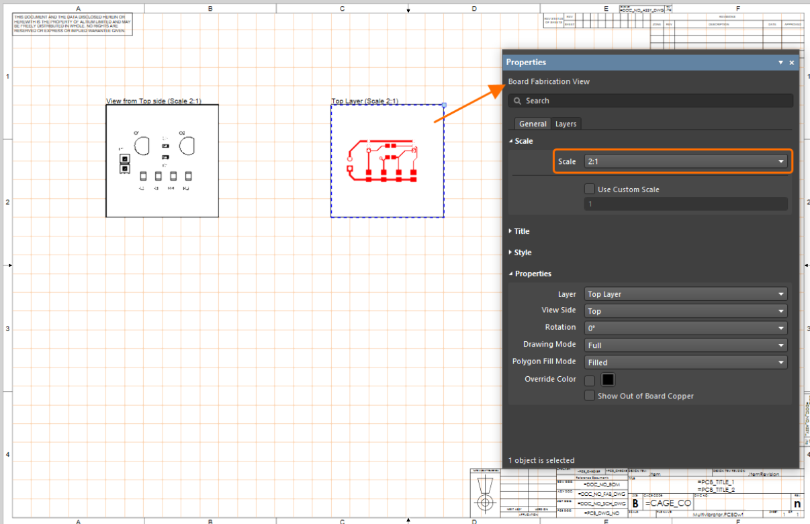Open the Scale dropdown showing 2:1
810x524 pixels.
[x=685, y=162]
